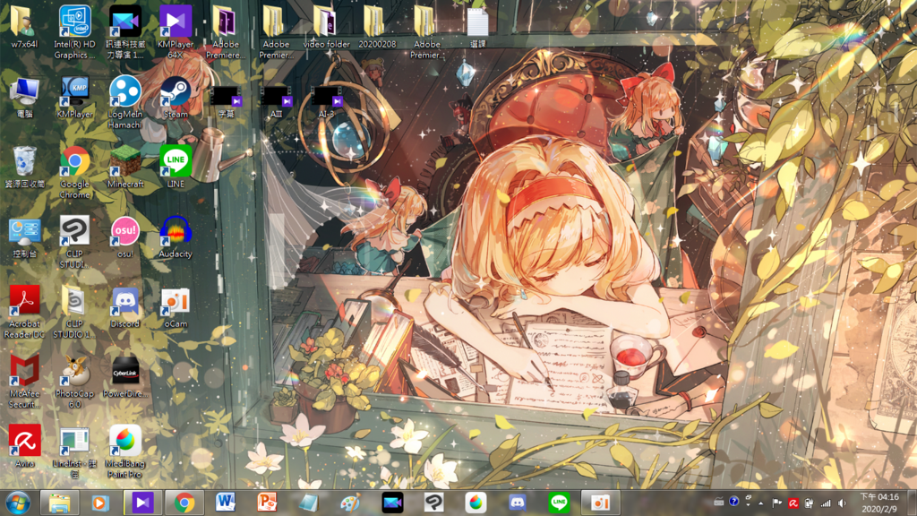Switch to oCam on the taskbar
This screenshot has width=917, height=516.
(x=601, y=503)
